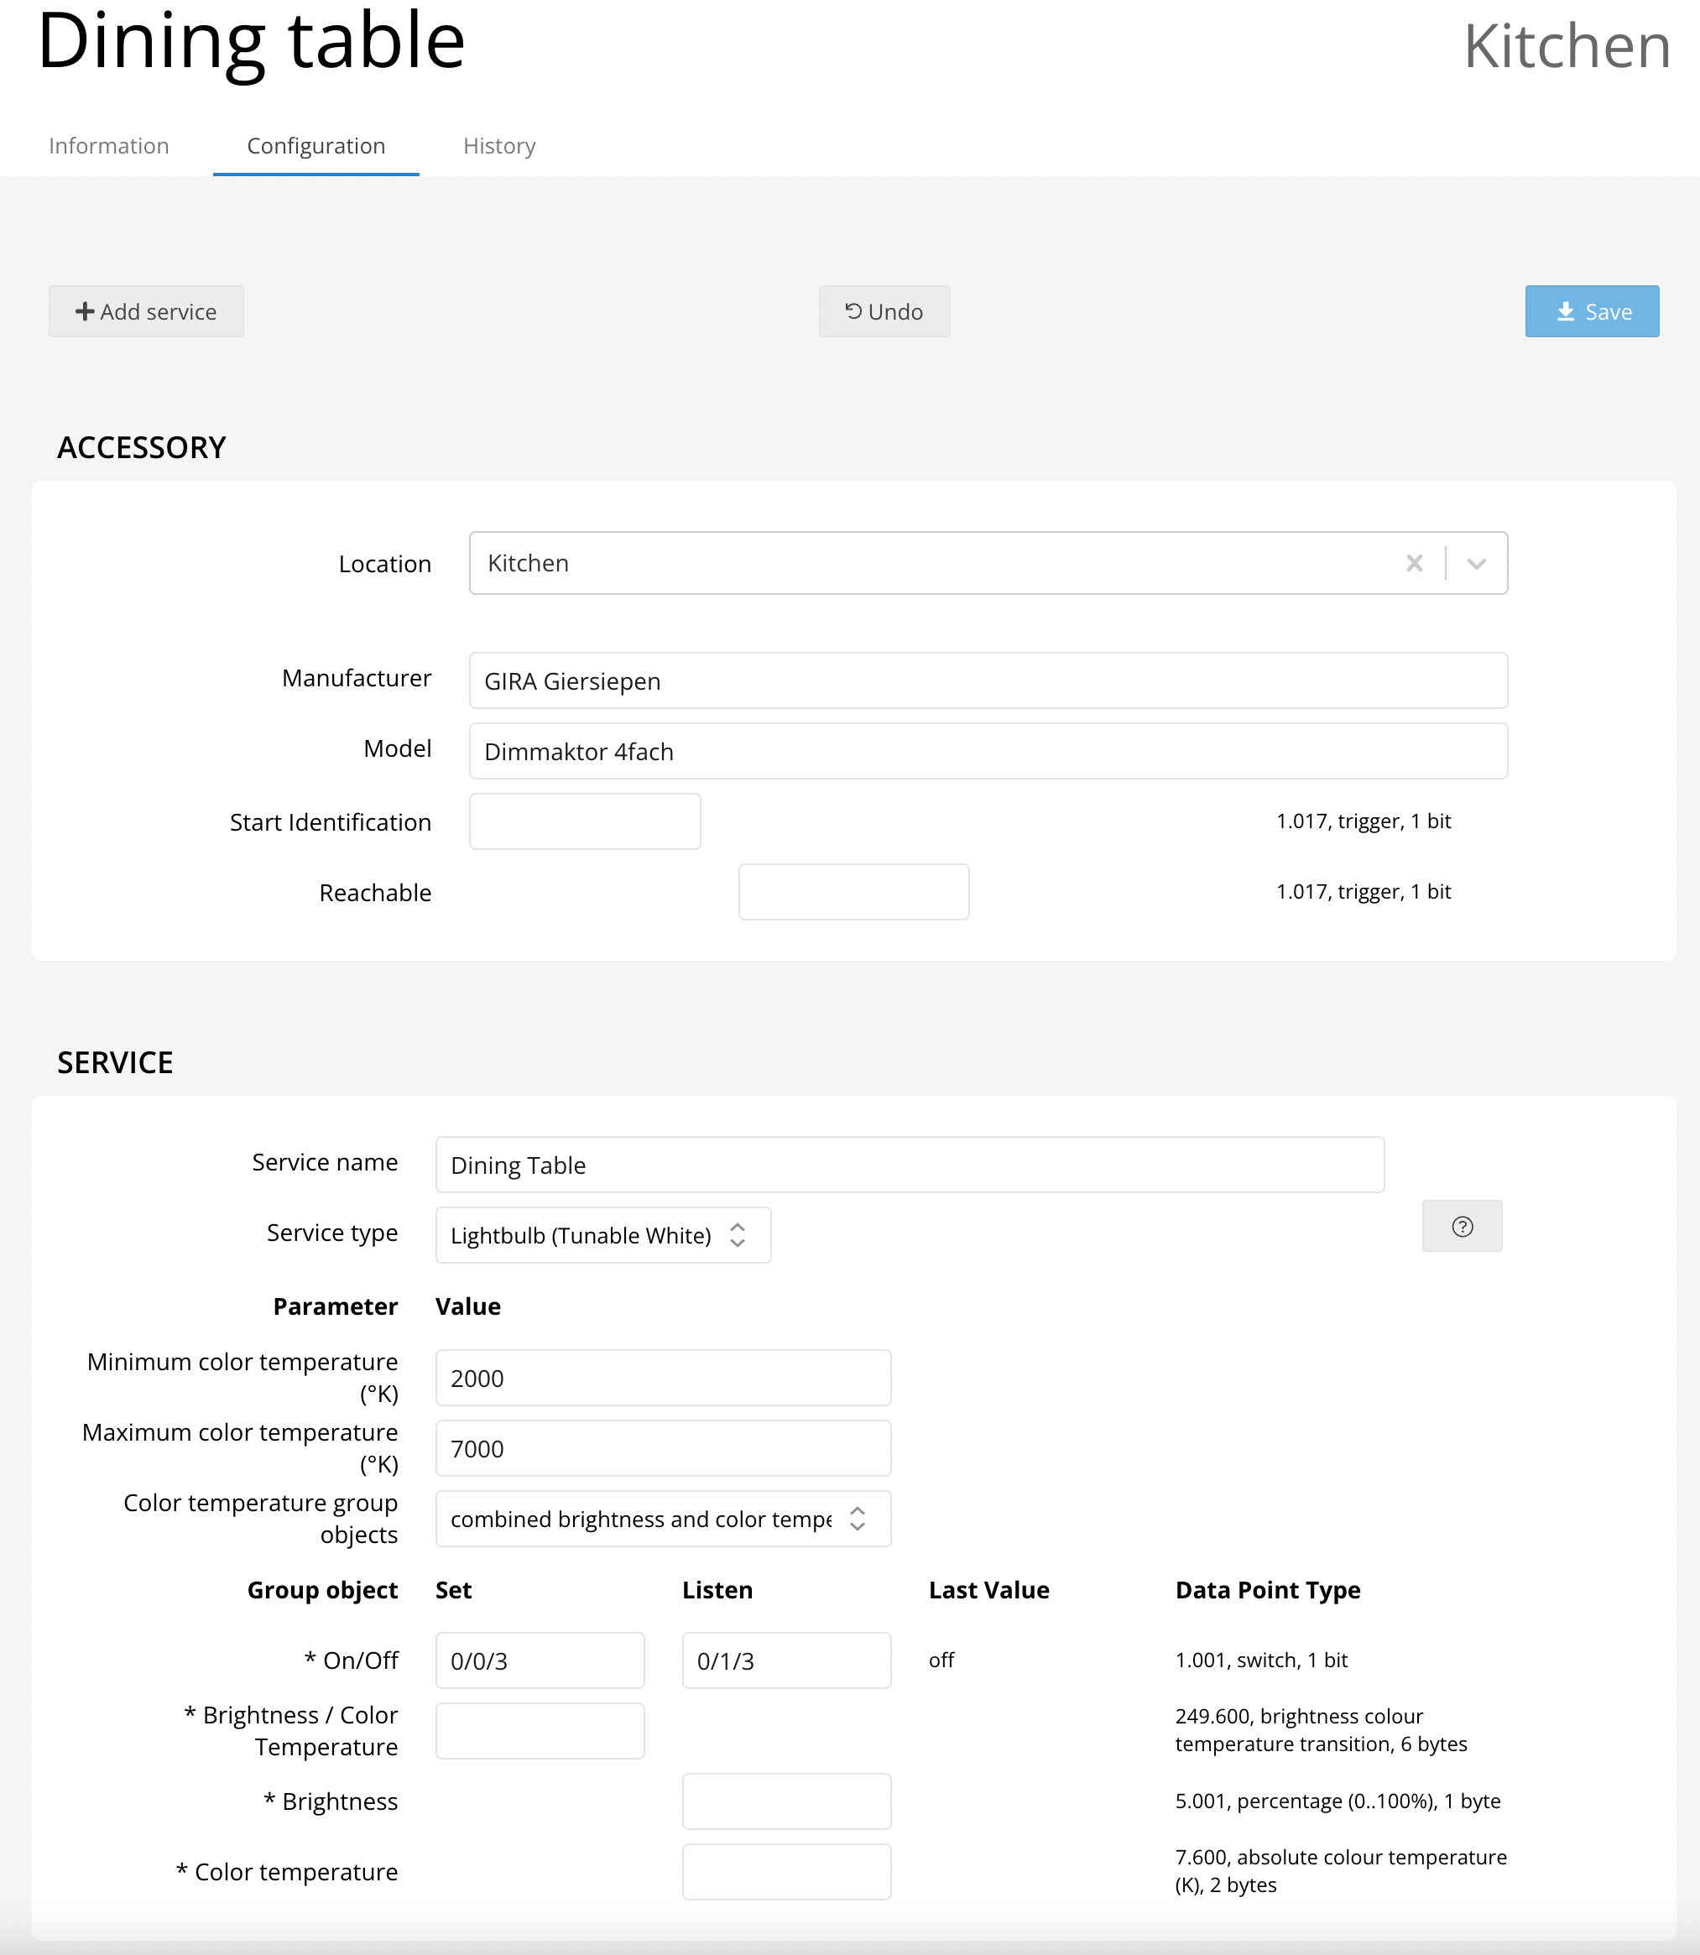This screenshot has width=1700, height=1955.
Task: Select the Configuration tab
Action: 315,146
